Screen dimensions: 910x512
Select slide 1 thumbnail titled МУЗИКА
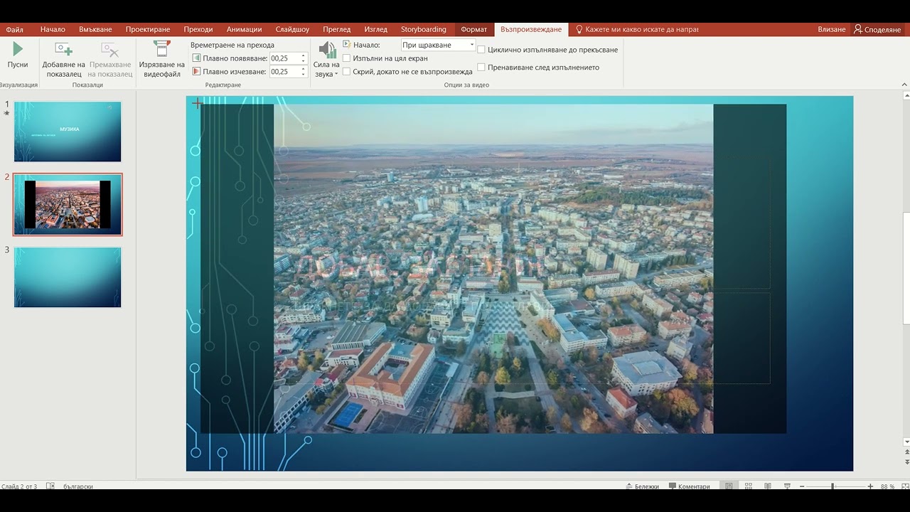pyautogui.click(x=68, y=132)
